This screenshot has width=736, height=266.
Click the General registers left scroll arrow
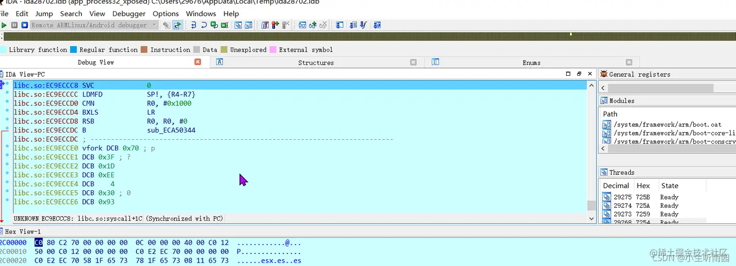tap(603, 88)
